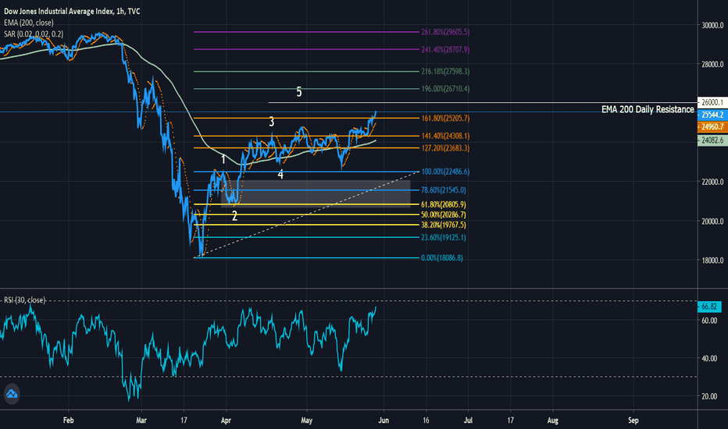Screen dimensions: 728x429
Task: Select the 196.00%(26710.4) Fibonacci label
Action: (x=445, y=89)
